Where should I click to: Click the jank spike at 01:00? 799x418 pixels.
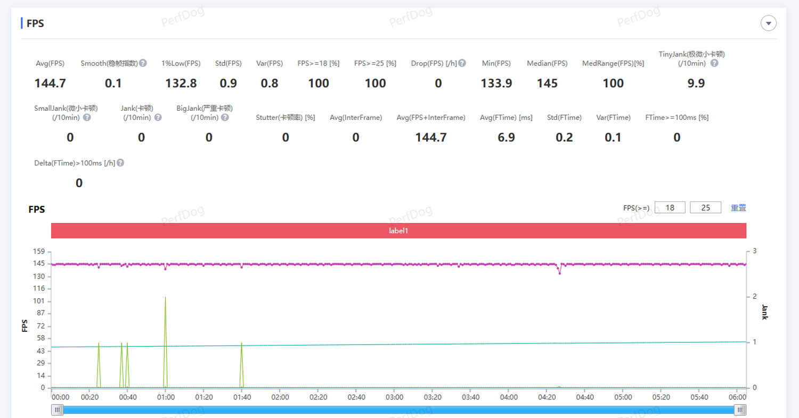pyautogui.click(x=166, y=298)
